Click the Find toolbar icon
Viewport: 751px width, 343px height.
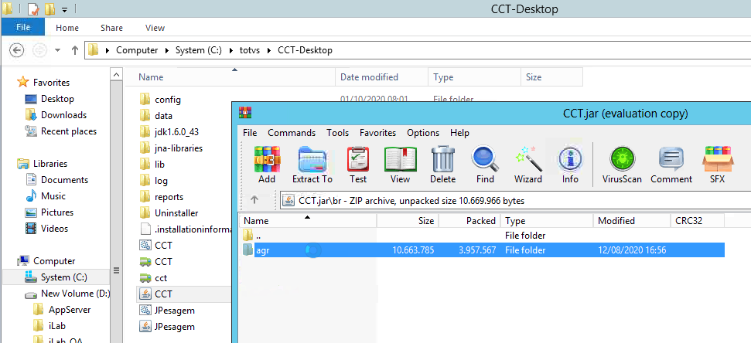click(x=485, y=165)
